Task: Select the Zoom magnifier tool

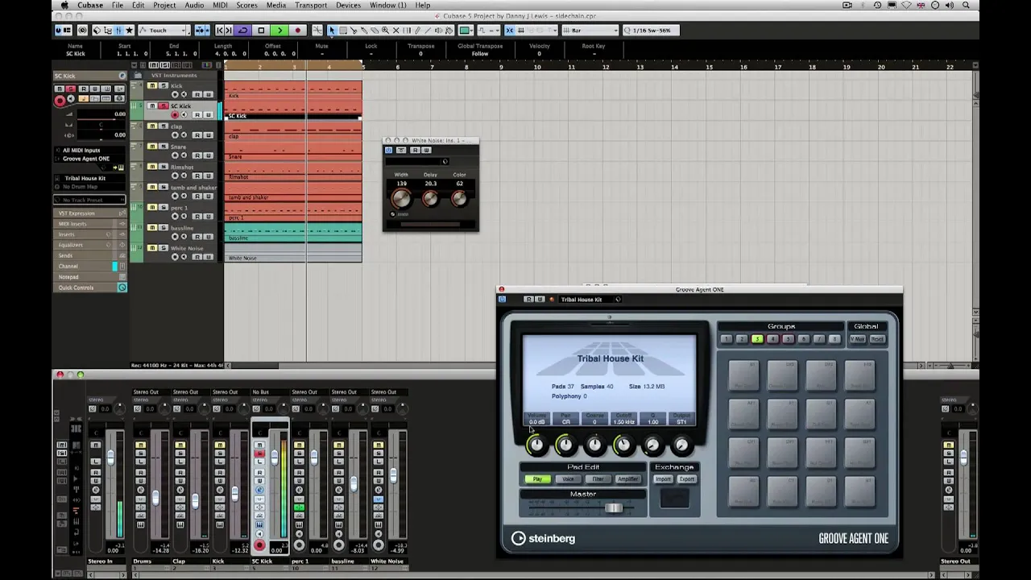Action: (385, 31)
